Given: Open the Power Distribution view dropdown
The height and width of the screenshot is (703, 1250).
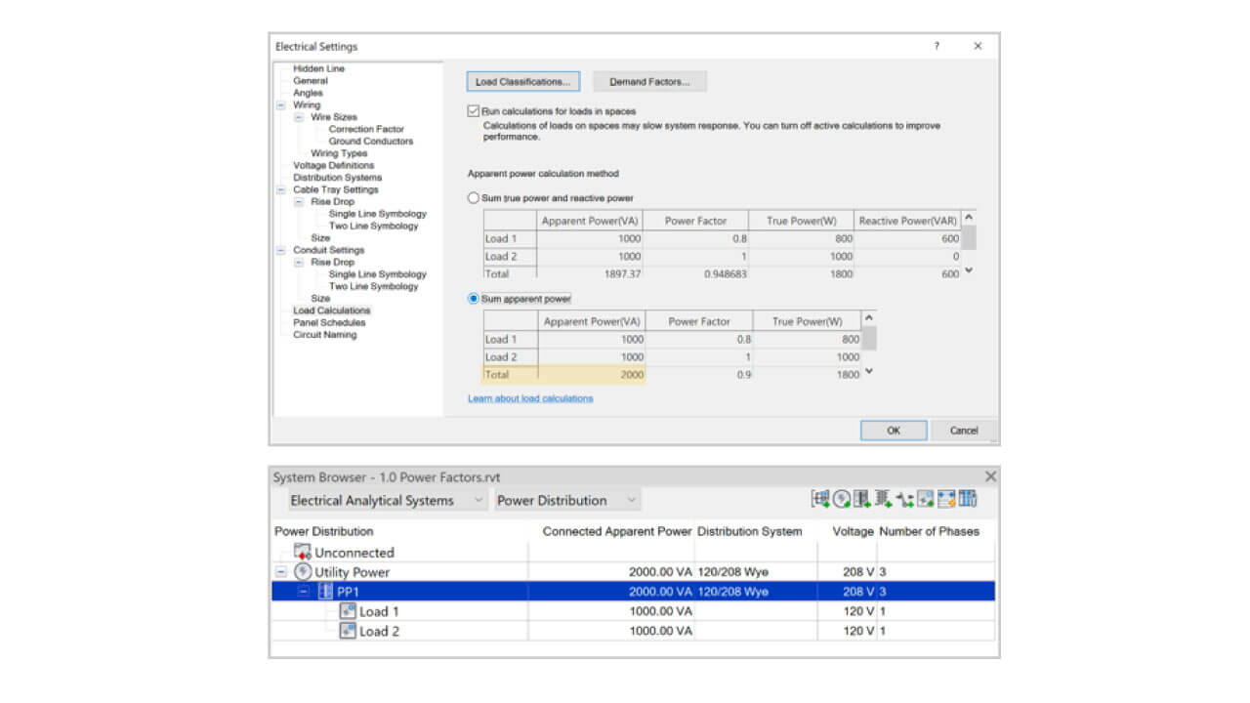Looking at the screenshot, I should (x=567, y=500).
